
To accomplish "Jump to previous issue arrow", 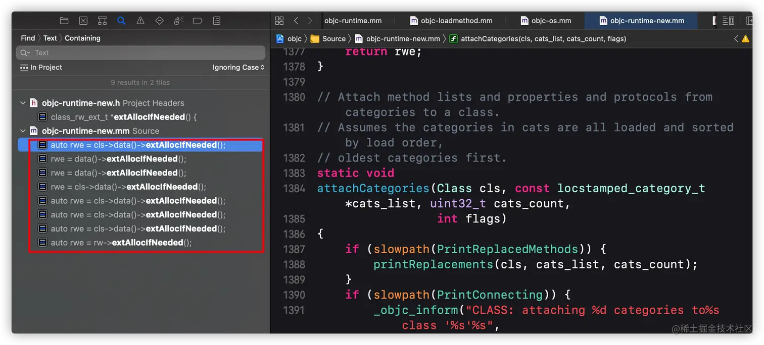I will click(736, 39).
